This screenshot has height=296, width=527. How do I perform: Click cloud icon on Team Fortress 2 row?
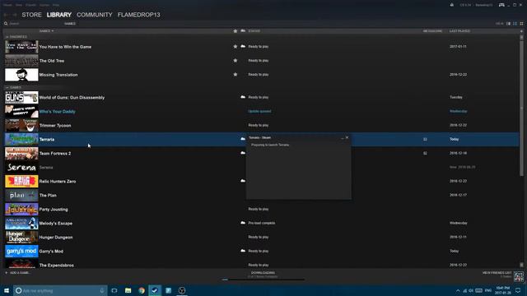243,153
